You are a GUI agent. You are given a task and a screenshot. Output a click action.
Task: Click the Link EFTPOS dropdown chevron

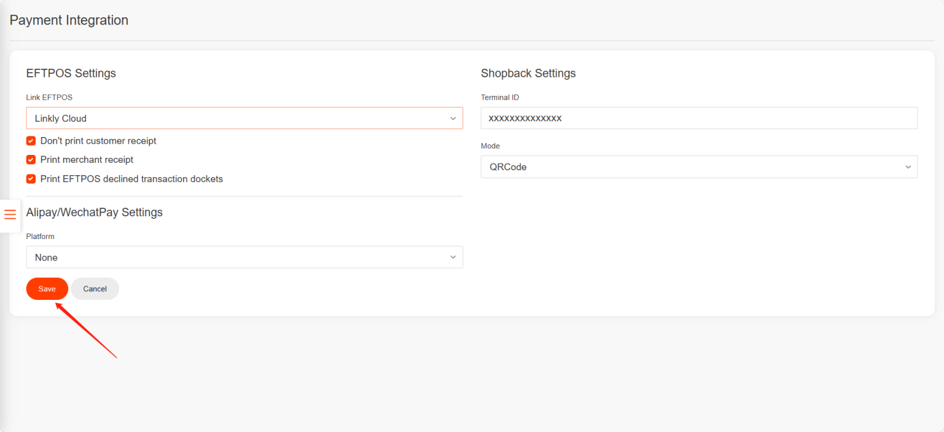click(x=454, y=118)
